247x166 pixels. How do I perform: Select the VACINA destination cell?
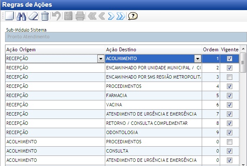pyautogui.click(x=153, y=105)
